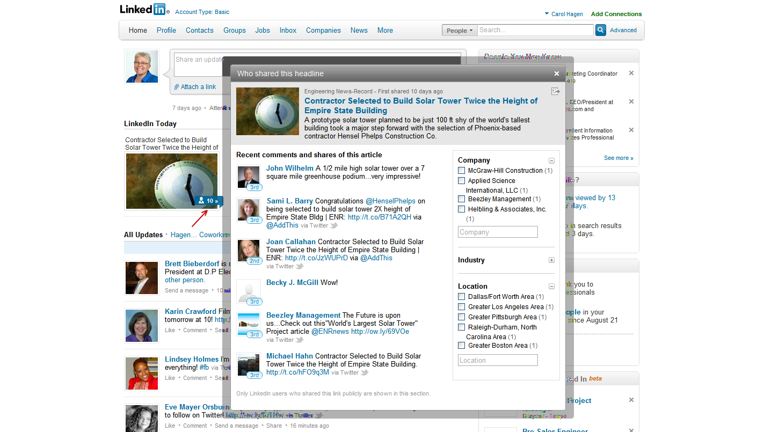Check Greater Boston Area location filter
This screenshot has width=764, height=432.
pos(461,346)
